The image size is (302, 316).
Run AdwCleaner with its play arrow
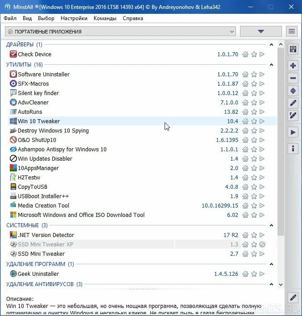click(x=262, y=102)
